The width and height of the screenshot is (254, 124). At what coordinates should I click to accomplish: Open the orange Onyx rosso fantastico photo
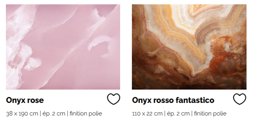pyautogui.click(x=189, y=47)
